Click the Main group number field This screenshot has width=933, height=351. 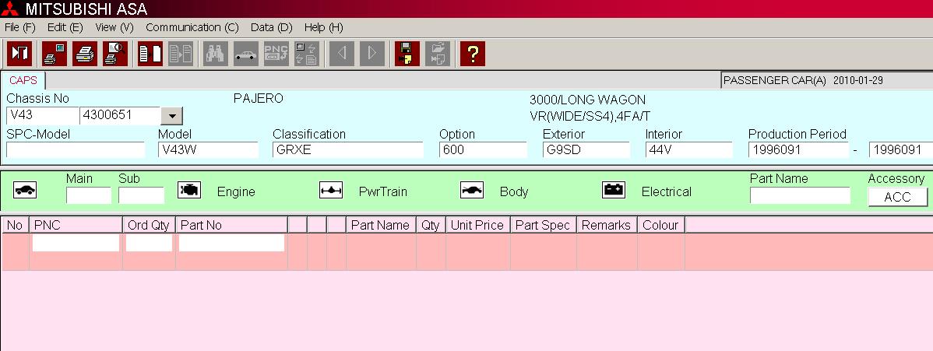88,195
